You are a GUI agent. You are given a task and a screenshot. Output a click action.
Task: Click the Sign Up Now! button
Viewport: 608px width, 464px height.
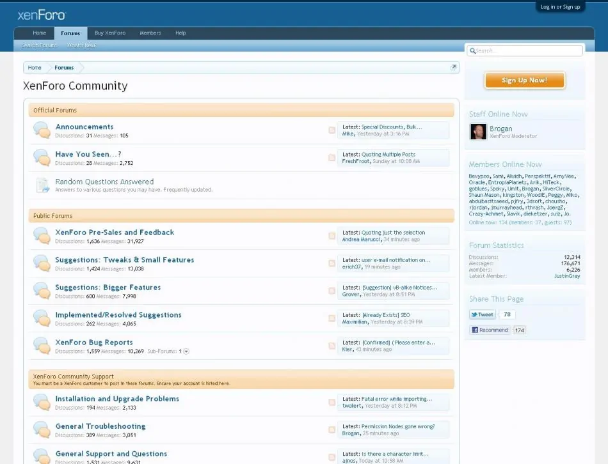(x=525, y=80)
